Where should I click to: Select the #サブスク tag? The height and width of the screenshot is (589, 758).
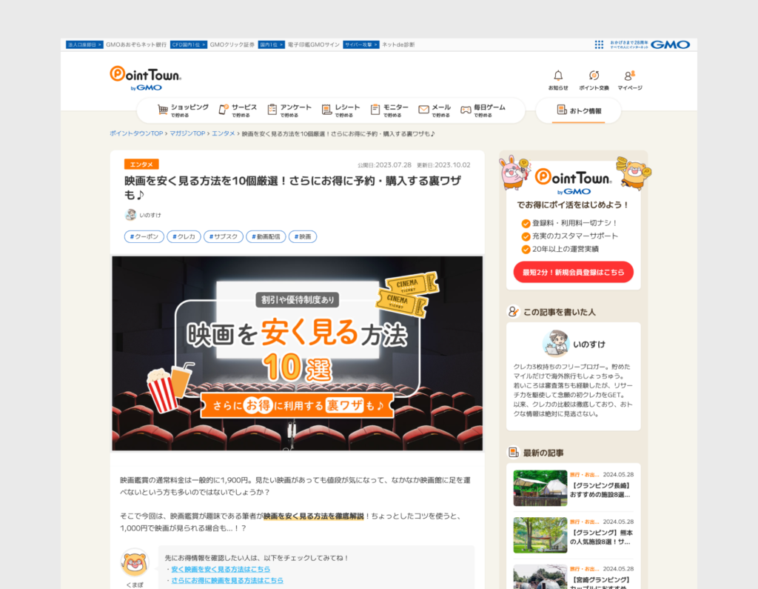pyautogui.click(x=224, y=236)
